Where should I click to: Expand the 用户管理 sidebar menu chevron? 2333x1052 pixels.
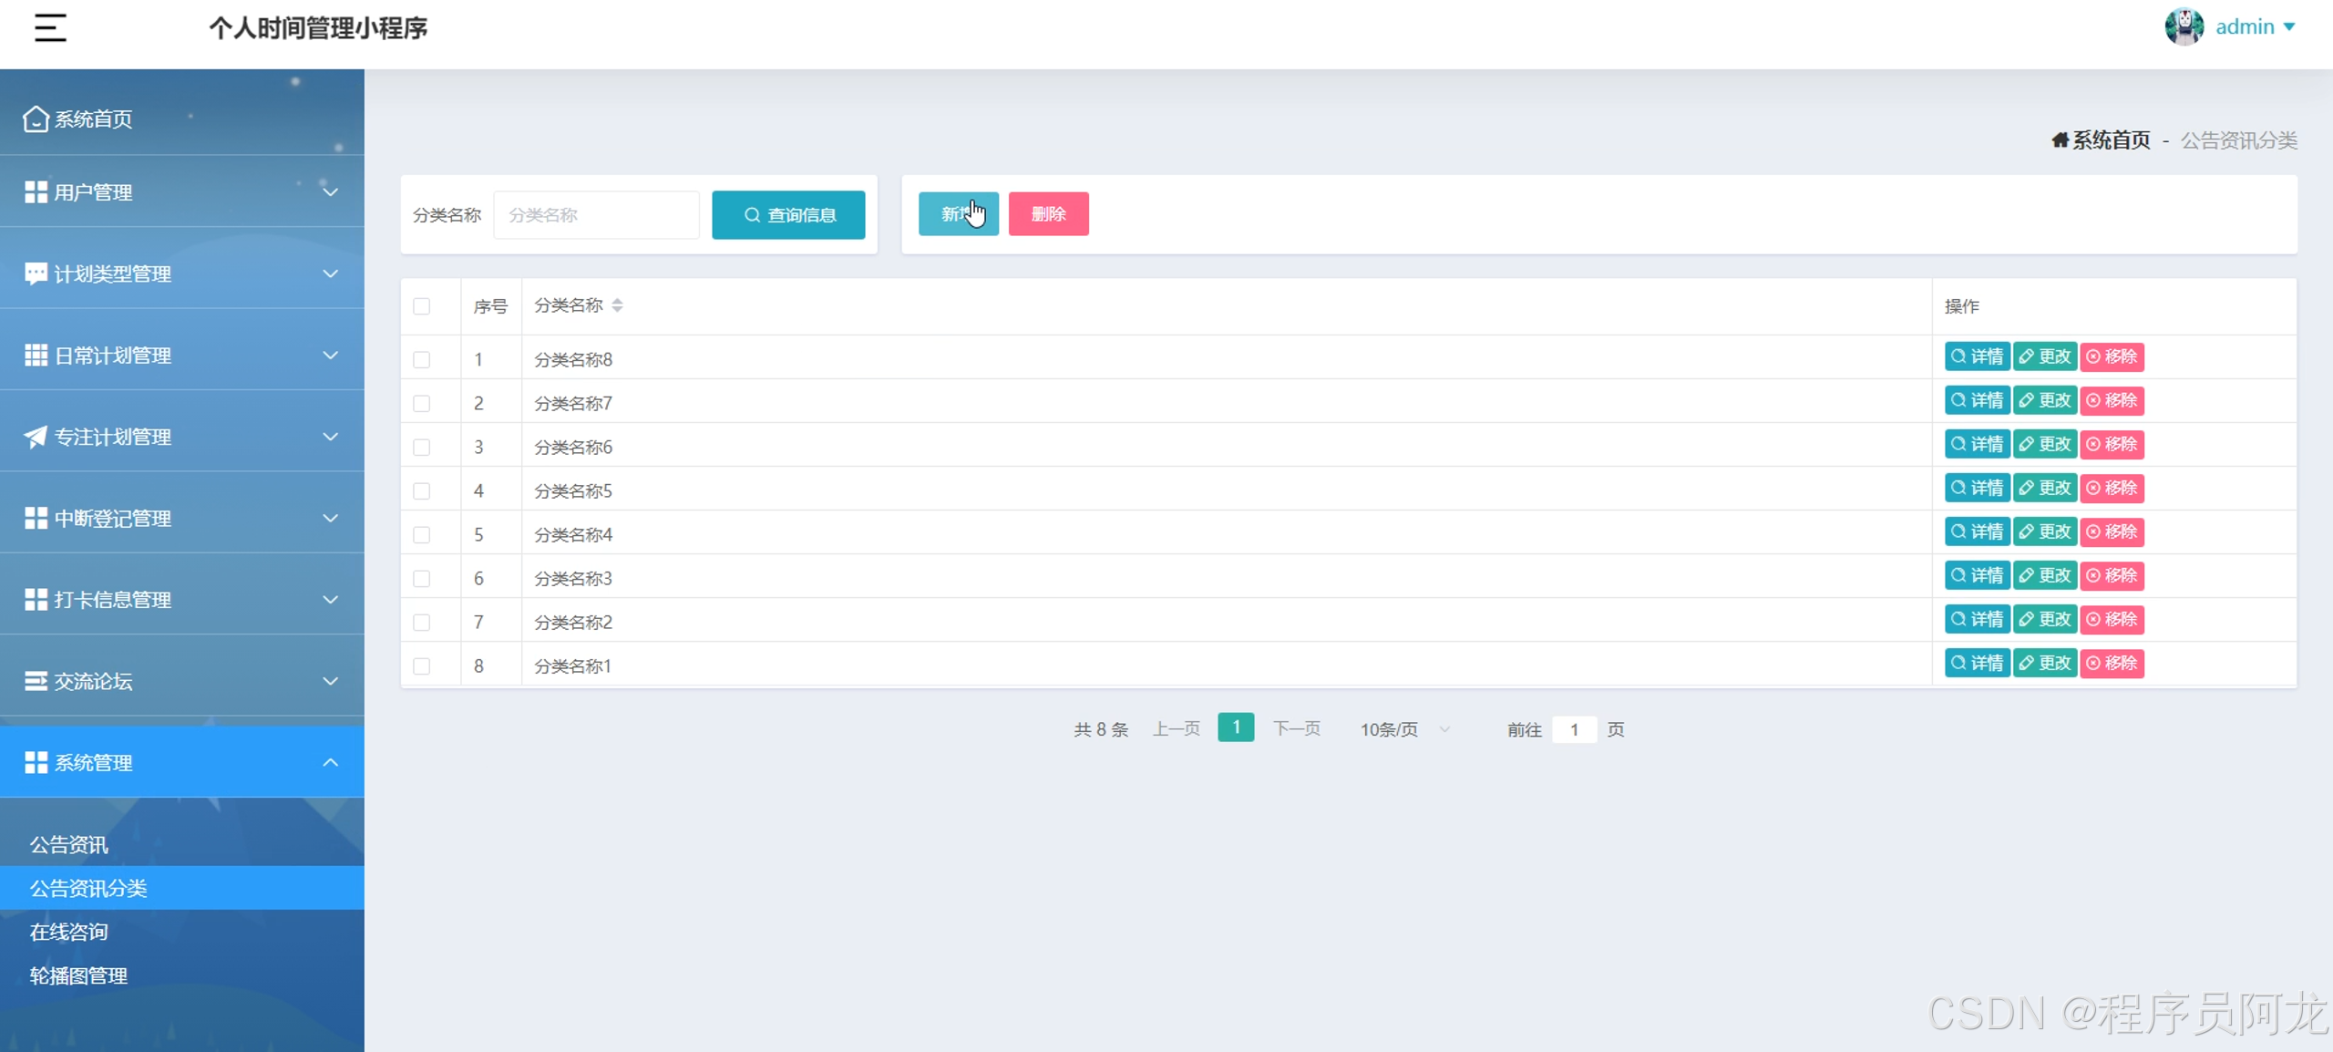[x=331, y=192]
